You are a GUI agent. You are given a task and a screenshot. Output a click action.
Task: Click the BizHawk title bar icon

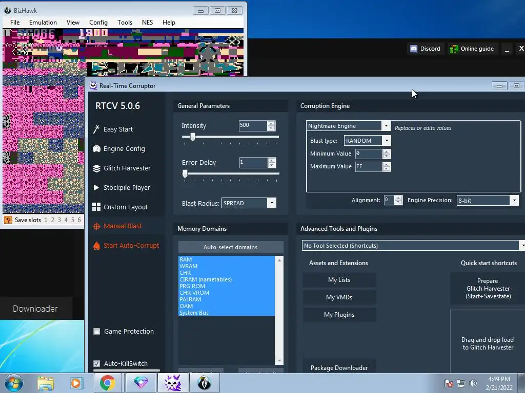7,10
